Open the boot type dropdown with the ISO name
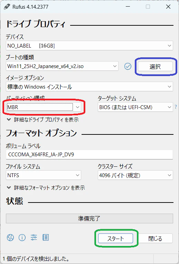The image size is (179, 264). coord(62,66)
